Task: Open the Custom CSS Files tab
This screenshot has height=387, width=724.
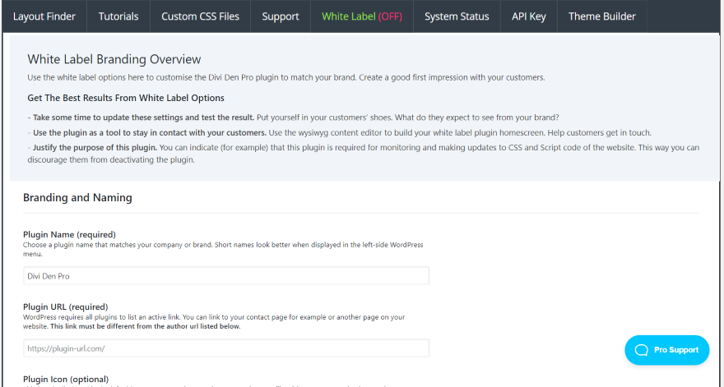Action: (x=200, y=16)
